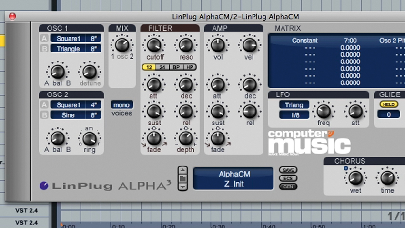This screenshot has width=405, height=228.
Task: Select next preset with down arrow
Action: point(182,187)
